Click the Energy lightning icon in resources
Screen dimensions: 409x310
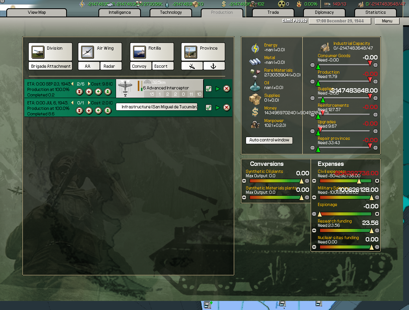click(255, 48)
